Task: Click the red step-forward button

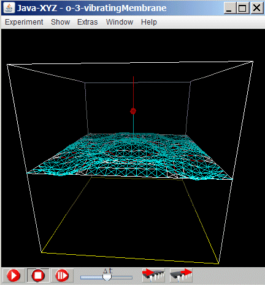Action: [x=62, y=275]
